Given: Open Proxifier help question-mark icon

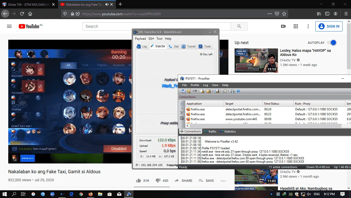Looking at the screenshot, I should [238, 91].
